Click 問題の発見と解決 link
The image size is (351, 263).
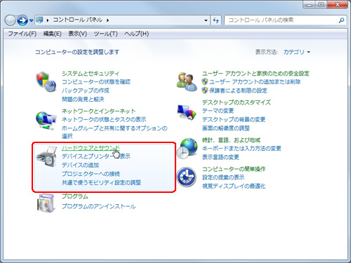pyautogui.click(x=83, y=99)
